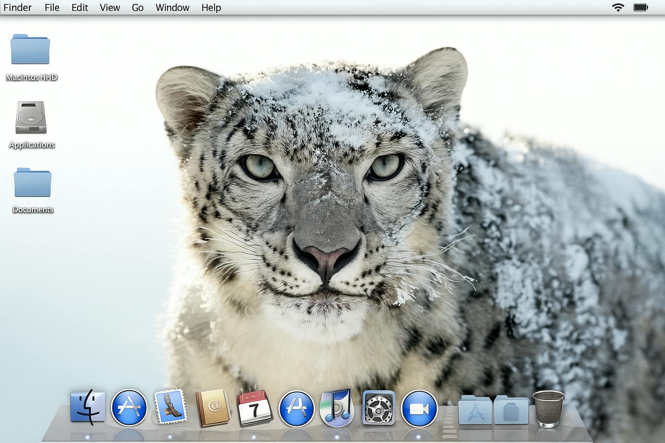
Task: Launch the App Store icon beside Finder in Dock
Action: point(129,408)
